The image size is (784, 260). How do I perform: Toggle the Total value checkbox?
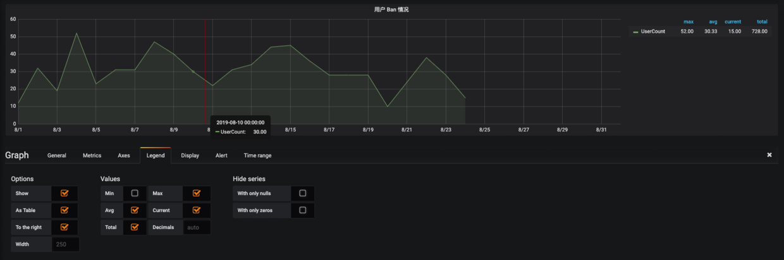(135, 227)
